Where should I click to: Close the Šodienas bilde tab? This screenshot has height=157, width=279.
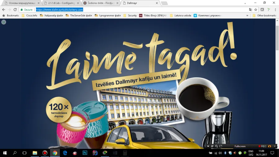[x=117, y=3]
